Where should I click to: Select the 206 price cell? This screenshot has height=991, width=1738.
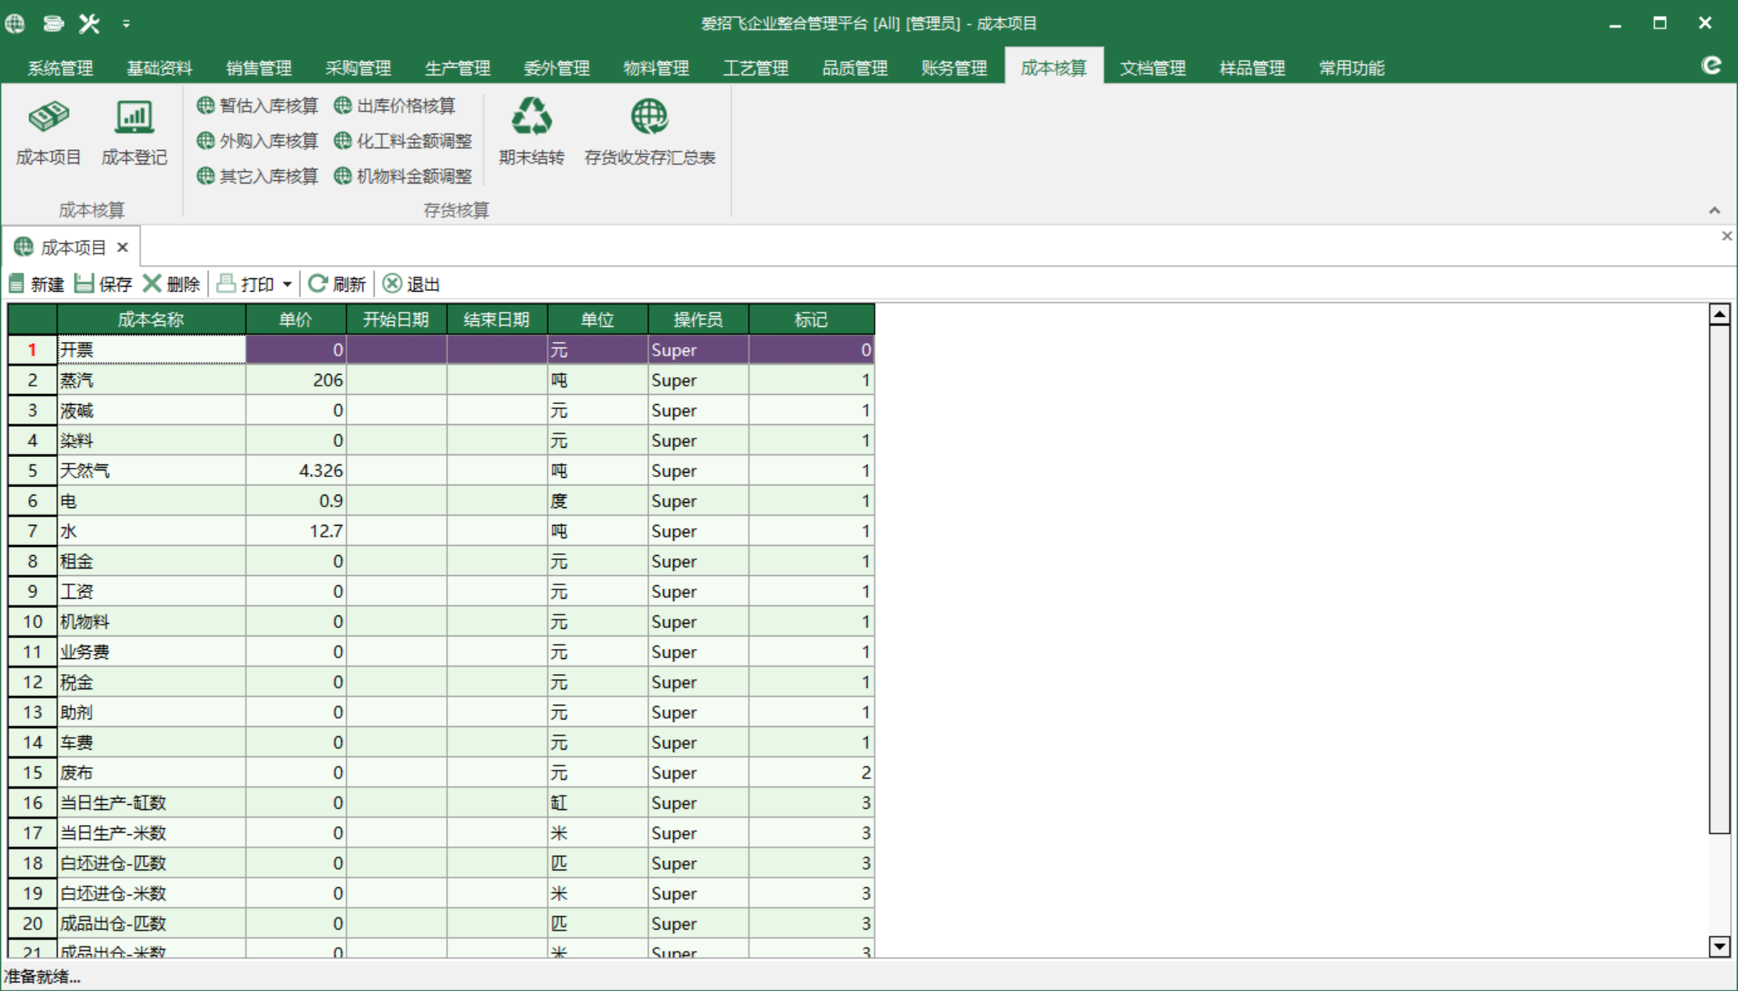pos(296,380)
